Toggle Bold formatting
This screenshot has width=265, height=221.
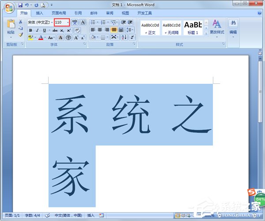click(x=30, y=30)
